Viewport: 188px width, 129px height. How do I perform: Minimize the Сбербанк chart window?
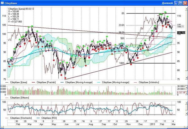point(176,3)
